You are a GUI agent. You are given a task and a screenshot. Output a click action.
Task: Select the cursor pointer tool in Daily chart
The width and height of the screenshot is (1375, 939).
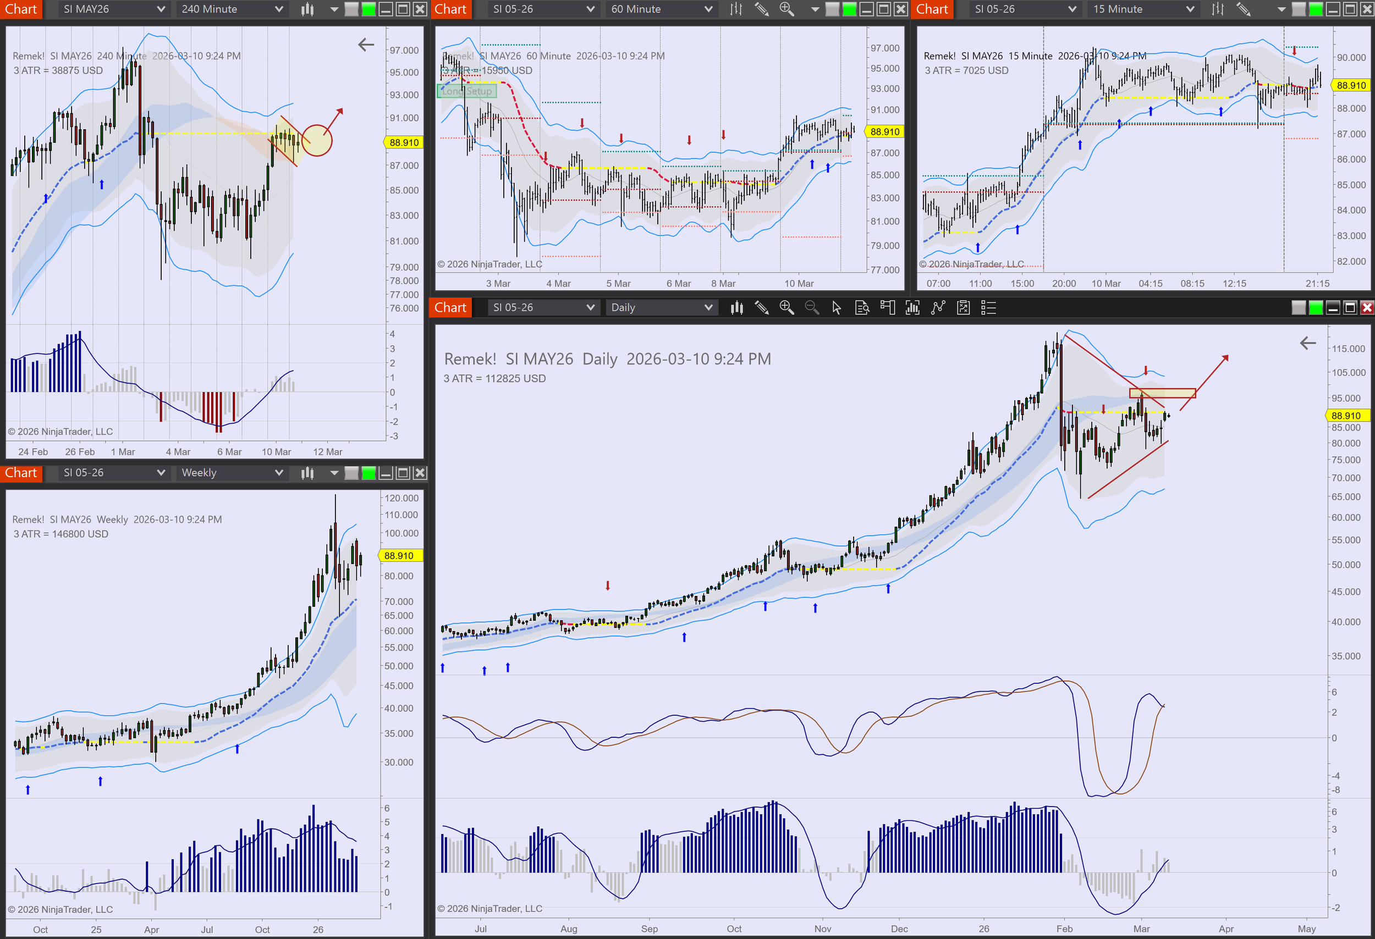(836, 307)
